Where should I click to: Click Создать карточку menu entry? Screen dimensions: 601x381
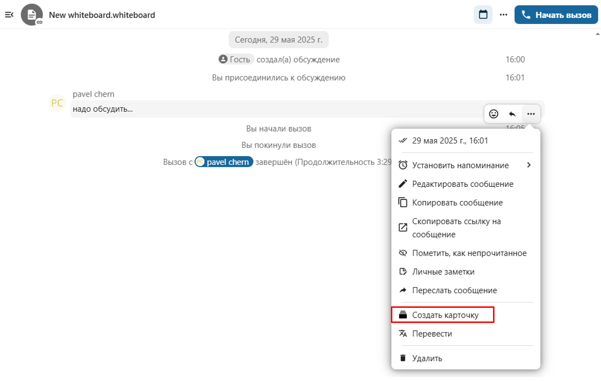point(445,315)
